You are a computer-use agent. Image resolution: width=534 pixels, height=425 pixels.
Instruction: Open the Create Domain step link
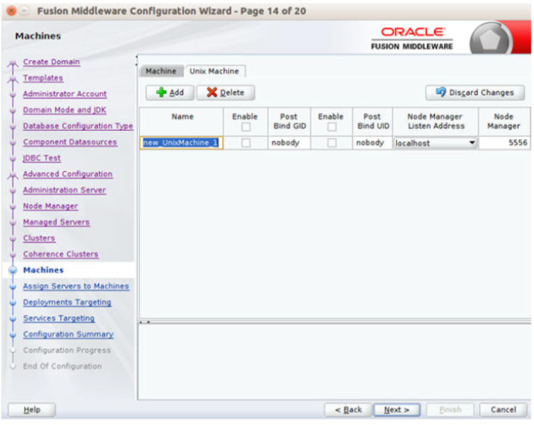point(52,62)
